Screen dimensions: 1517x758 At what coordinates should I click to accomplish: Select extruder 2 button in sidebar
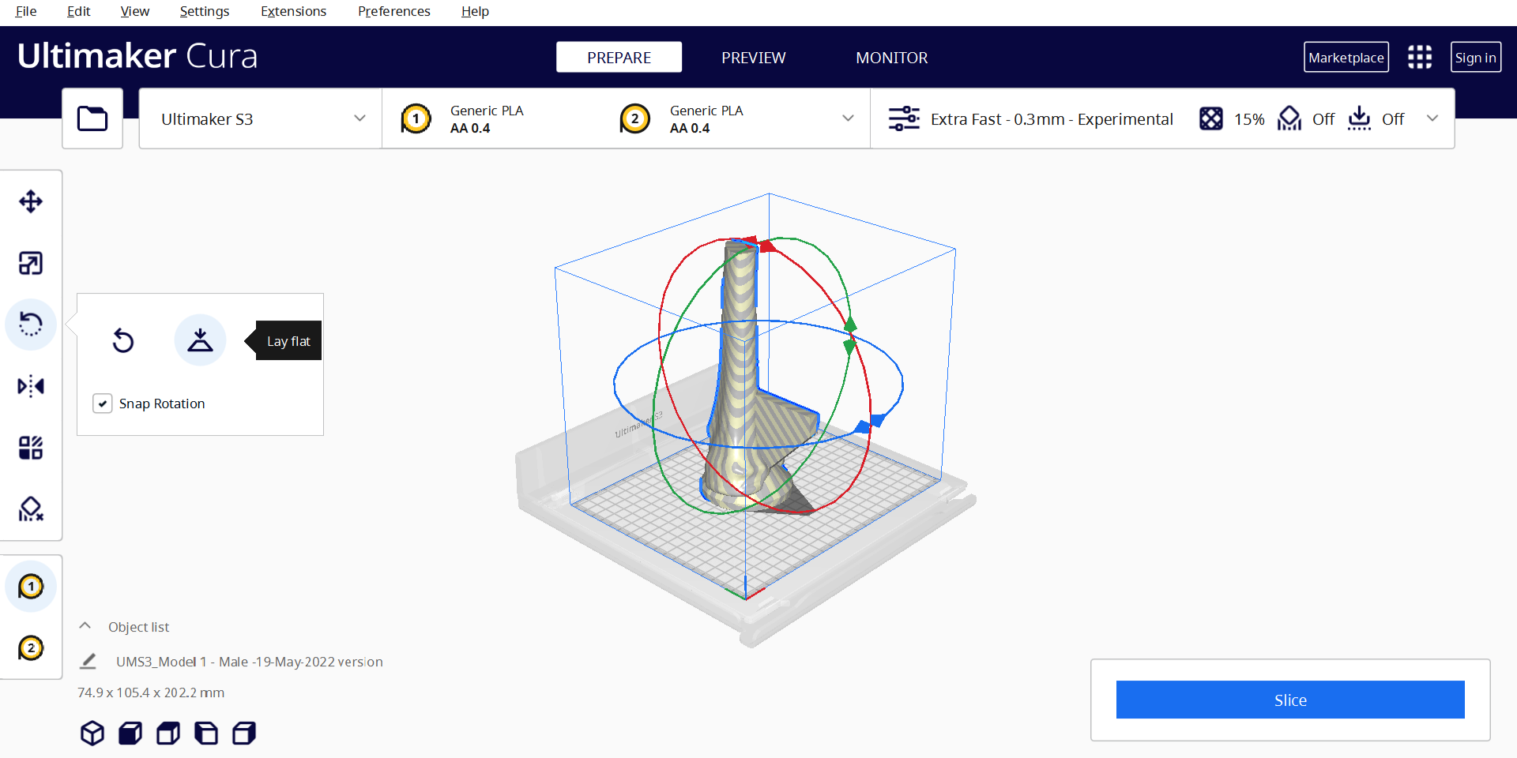pos(31,648)
